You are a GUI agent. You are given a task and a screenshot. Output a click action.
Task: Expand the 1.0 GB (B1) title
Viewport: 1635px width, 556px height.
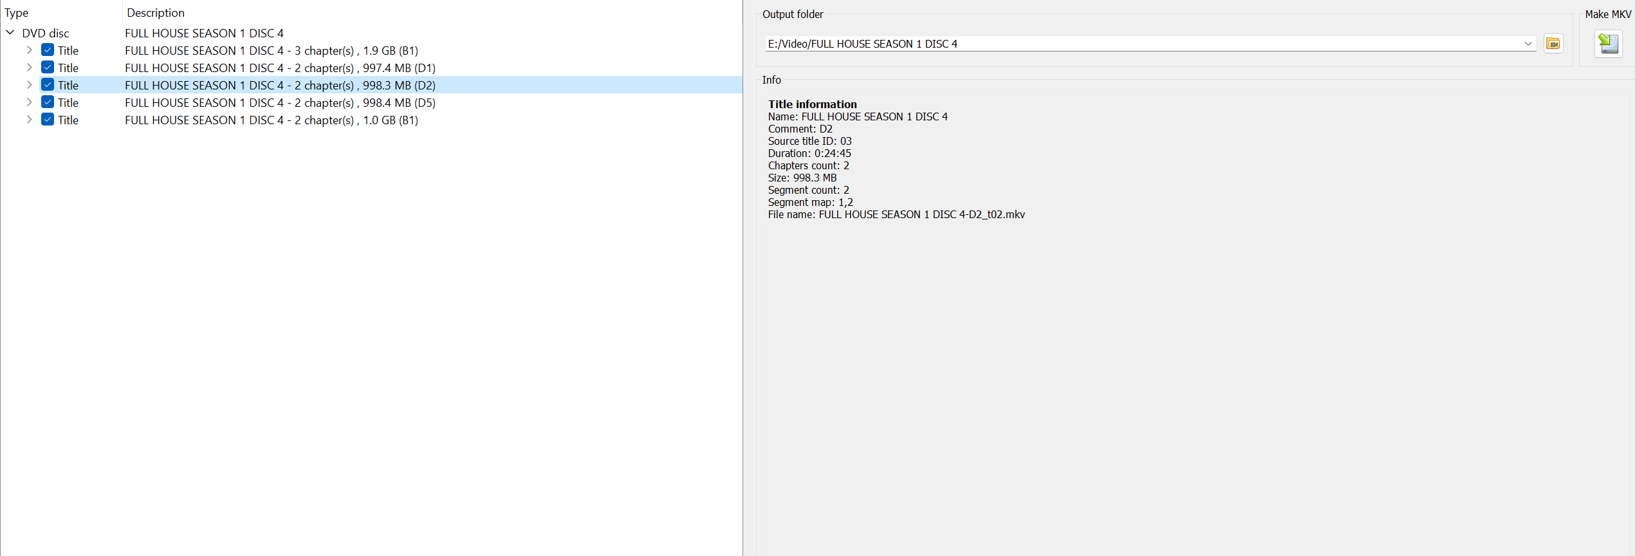(x=29, y=119)
